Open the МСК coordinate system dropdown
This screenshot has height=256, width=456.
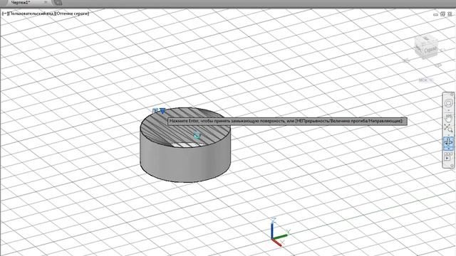click(426, 80)
